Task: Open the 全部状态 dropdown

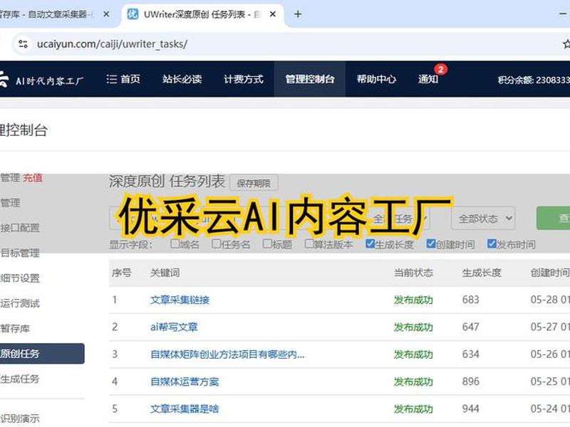Action: 483,218
